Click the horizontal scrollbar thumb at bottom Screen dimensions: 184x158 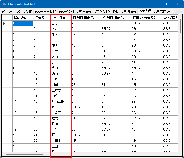coord(25,154)
